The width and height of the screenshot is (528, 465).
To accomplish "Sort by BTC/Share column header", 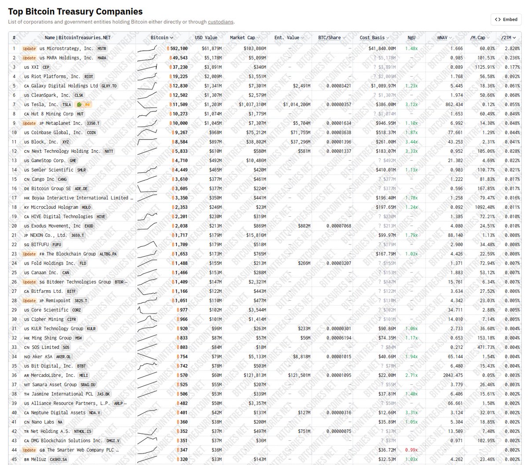I will 332,38.
